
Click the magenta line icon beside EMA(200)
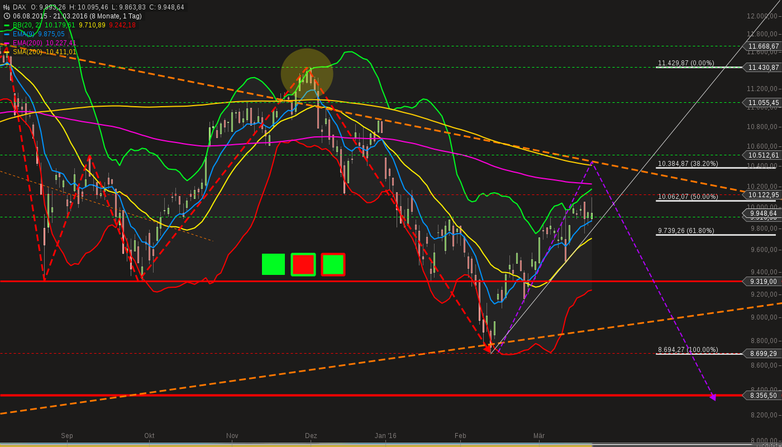[6, 42]
